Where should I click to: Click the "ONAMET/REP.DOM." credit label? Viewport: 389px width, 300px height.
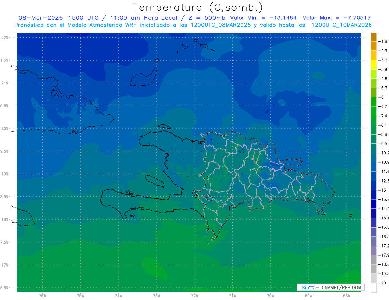click(x=342, y=287)
